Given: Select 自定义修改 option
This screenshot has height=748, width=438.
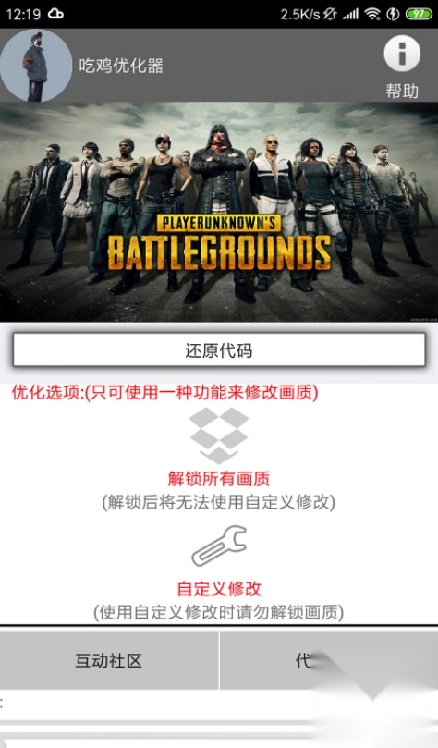Looking at the screenshot, I should [219, 589].
